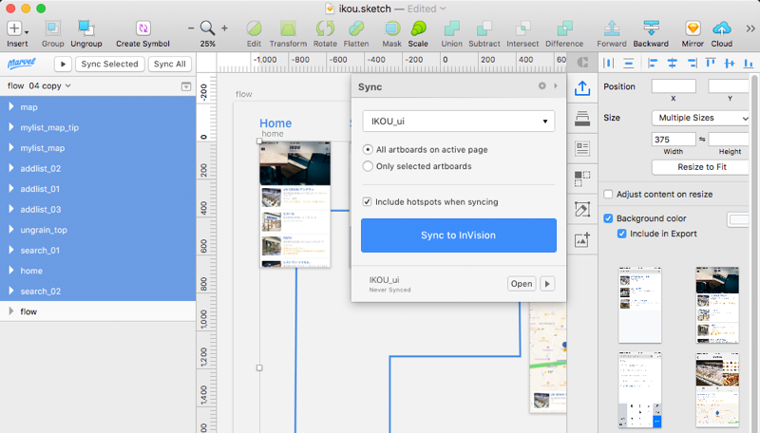Select the Rotate tool
This screenshot has width=760, height=433.
pos(325,28)
